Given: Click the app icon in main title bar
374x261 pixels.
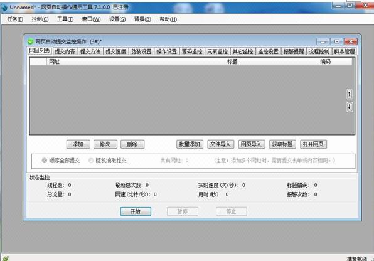Looking at the screenshot, I should (x=4, y=8).
